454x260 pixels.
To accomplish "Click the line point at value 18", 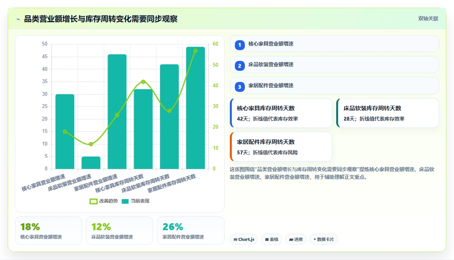I will tap(65, 131).
